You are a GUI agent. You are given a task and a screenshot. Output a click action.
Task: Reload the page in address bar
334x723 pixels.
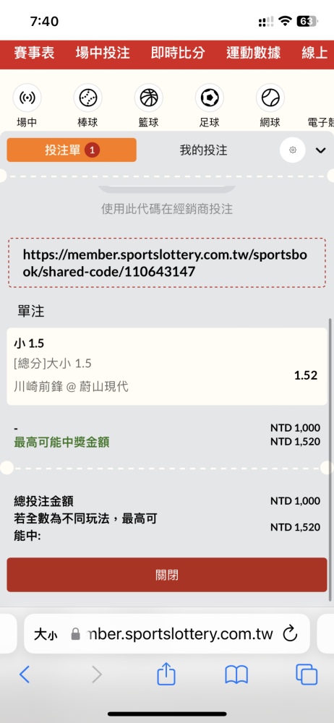tap(290, 633)
